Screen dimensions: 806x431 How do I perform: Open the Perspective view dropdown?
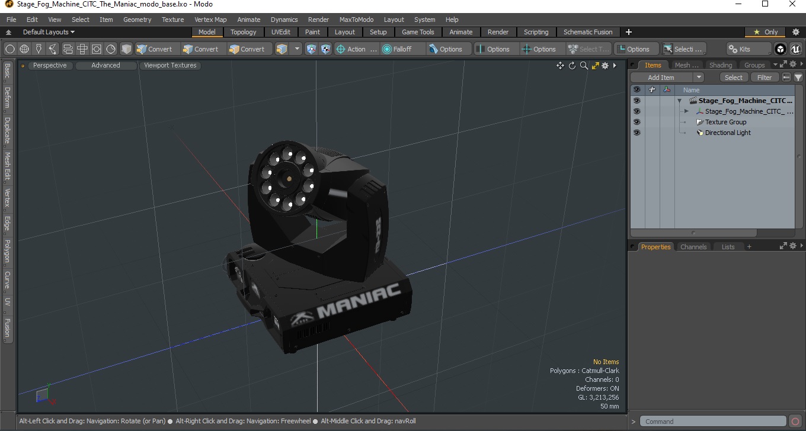(50, 66)
